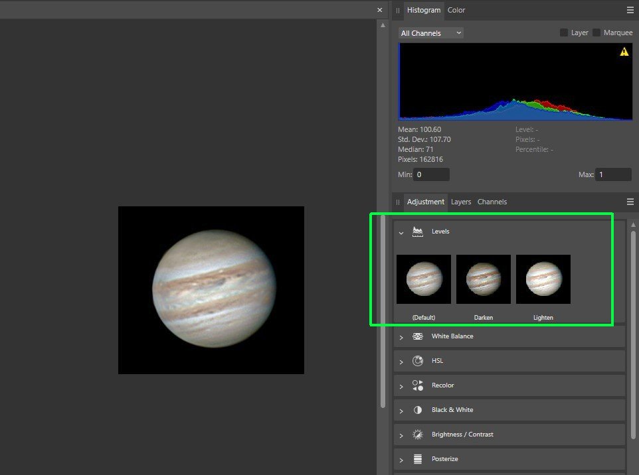Click the yellow histogram warning icon
The height and width of the screenshot is (475, 639).
click(624, 52)
